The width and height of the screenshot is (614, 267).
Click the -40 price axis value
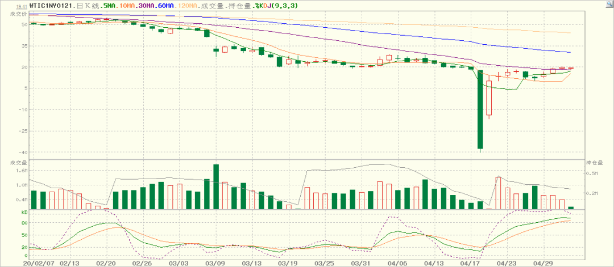pyautogui.click(x=22, y=152)
